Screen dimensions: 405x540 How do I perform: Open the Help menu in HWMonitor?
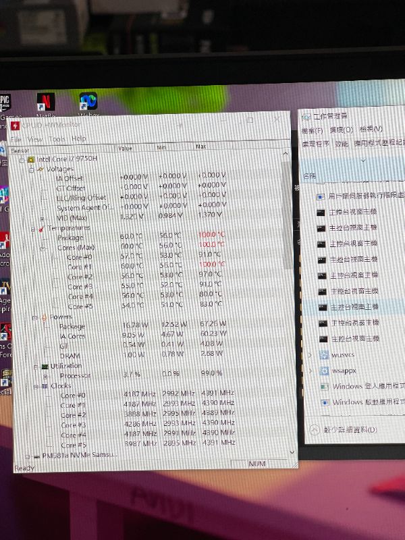[x=79, y=138]
